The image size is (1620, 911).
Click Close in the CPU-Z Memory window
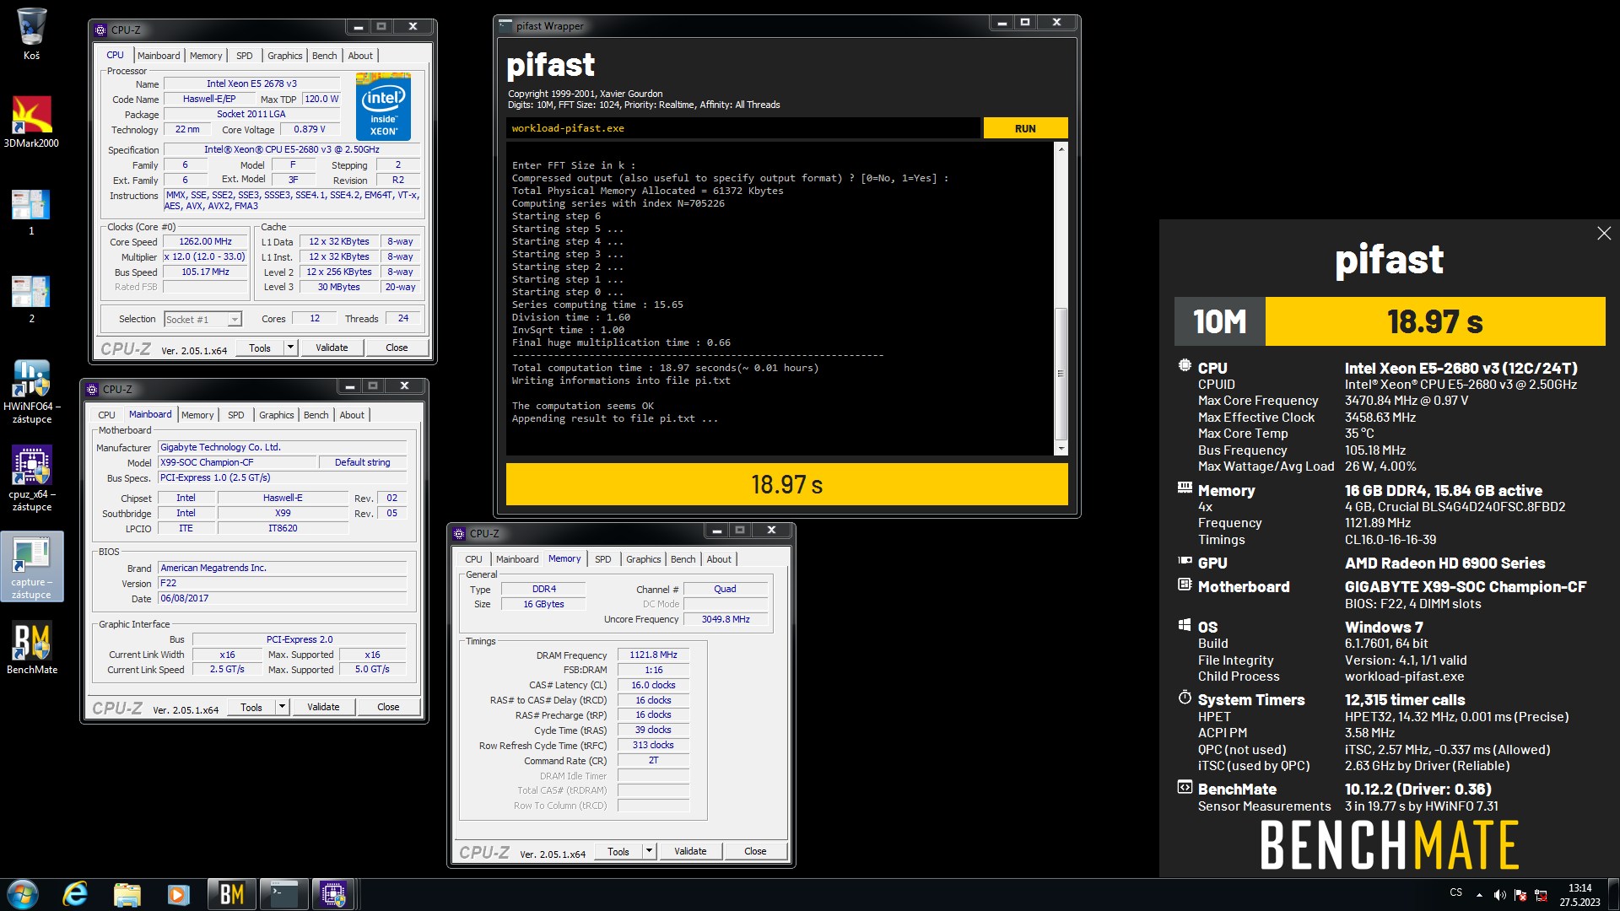click(755, 851)
